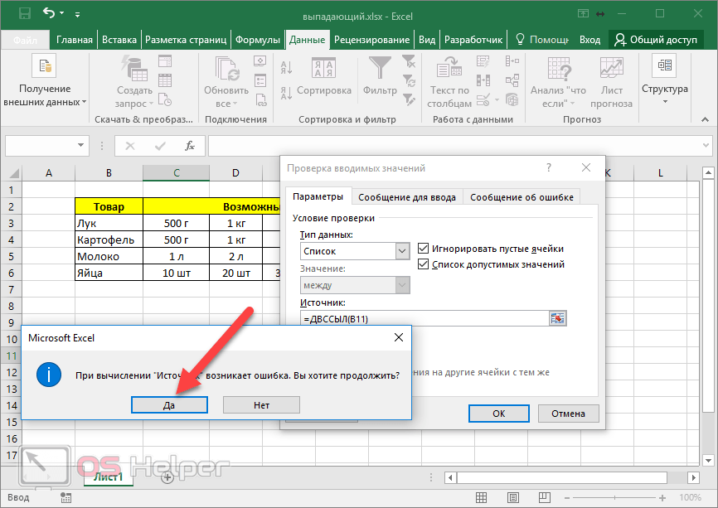Click the Save icon in the quick access toolbar
This screenshot has height=508, width=718.
tap(24, 13)
